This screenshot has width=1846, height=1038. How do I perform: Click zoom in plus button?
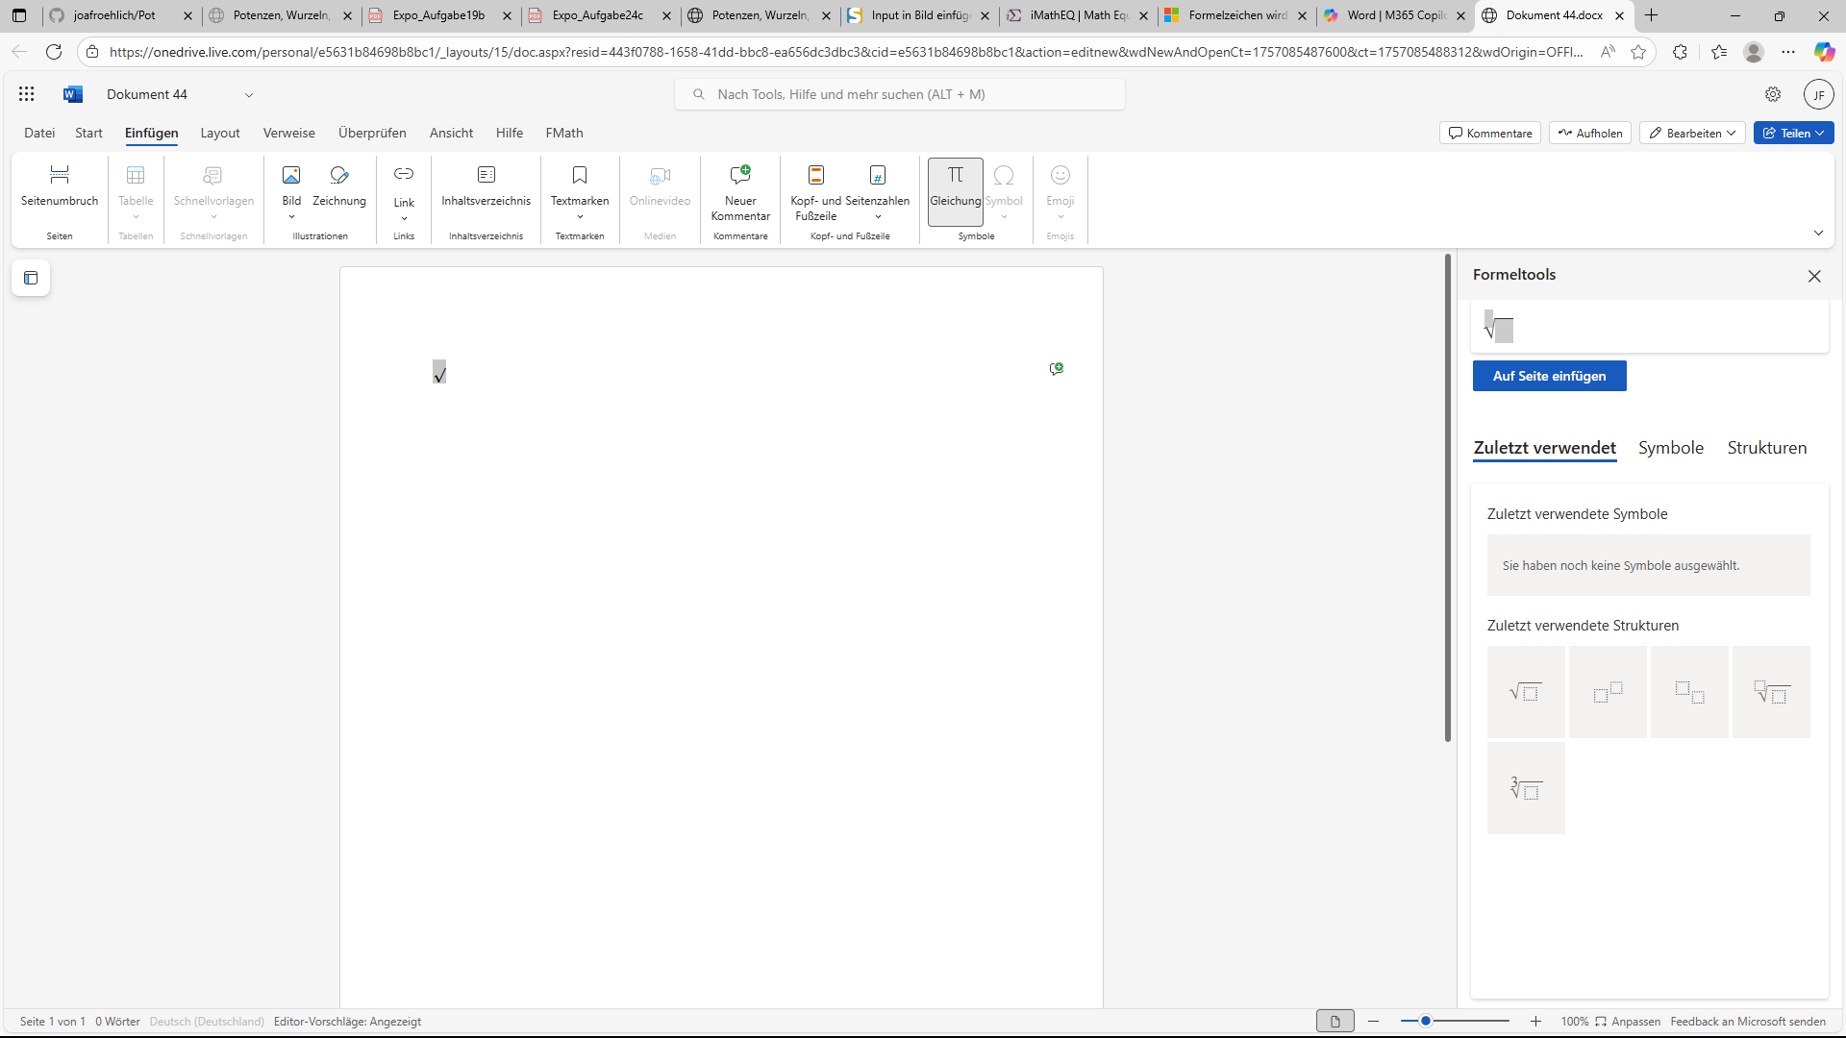[x=1535, y=1022]
